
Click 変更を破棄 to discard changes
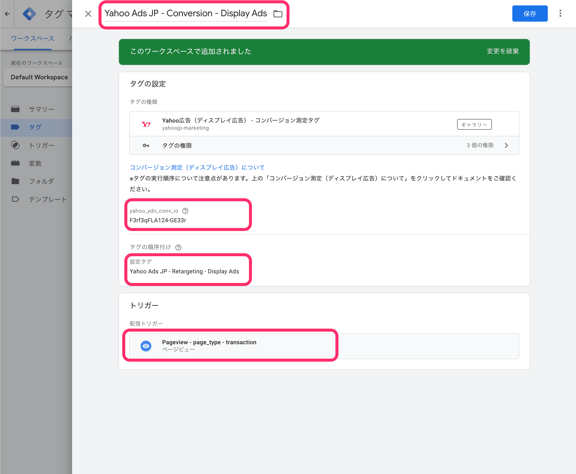point(503,51)
